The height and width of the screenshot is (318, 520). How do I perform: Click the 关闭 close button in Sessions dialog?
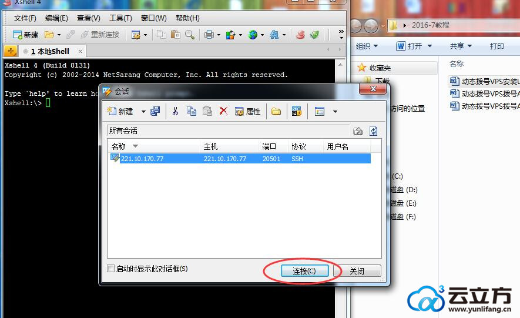(x=357, y=270)
